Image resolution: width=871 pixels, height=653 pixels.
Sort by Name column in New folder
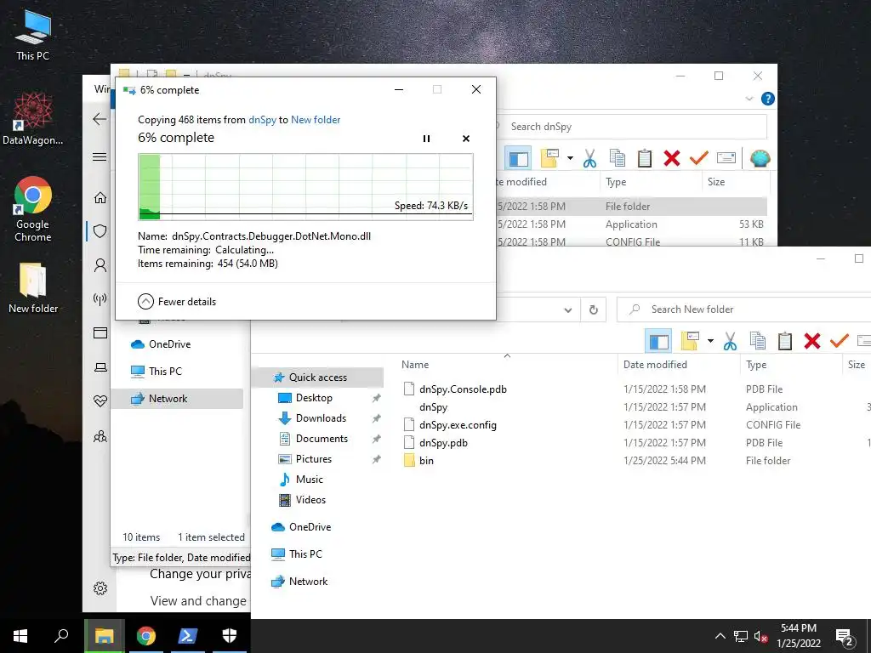(x=415, y=365)
